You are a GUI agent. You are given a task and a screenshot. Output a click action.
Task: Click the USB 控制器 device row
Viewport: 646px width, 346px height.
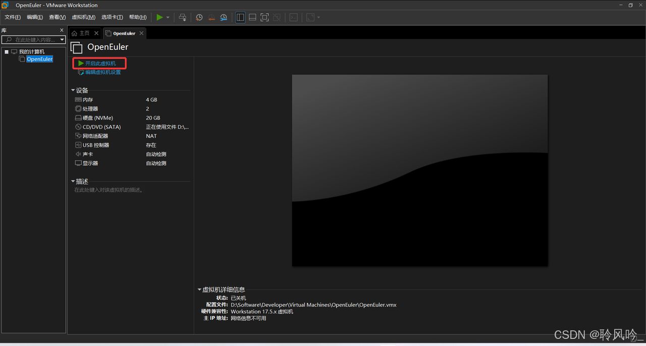point(132,145)
